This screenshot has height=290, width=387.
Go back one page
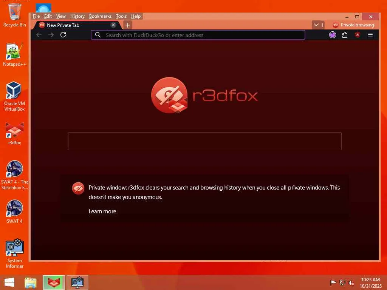(39, 35)
